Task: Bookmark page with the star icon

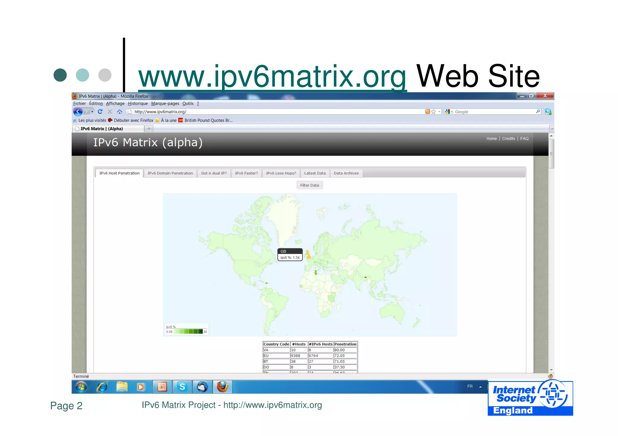Action: click(434, 112)
